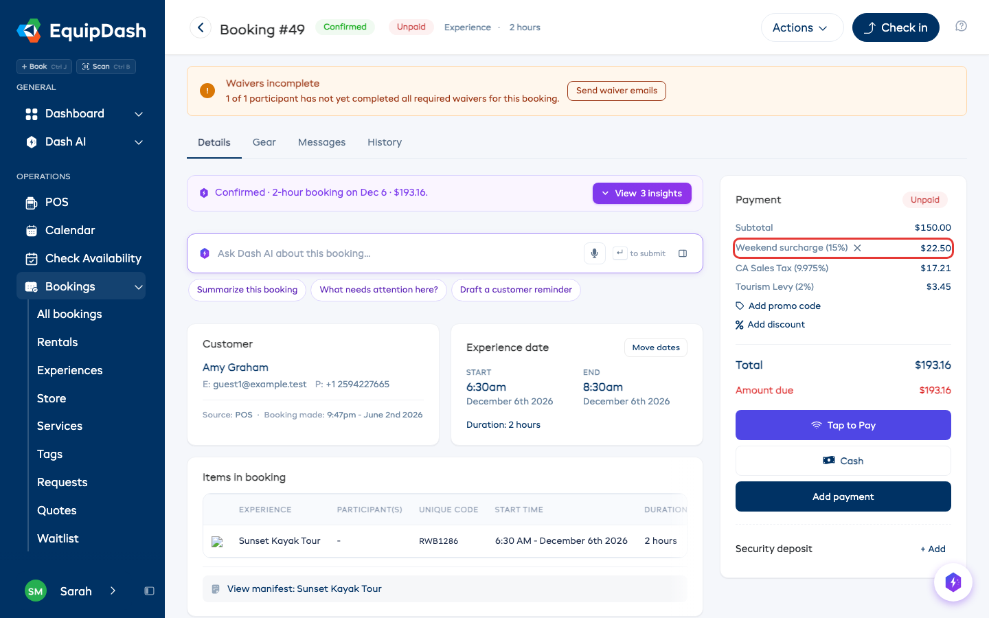Click the Book shortcut button in sidebar

click(45, 67)
